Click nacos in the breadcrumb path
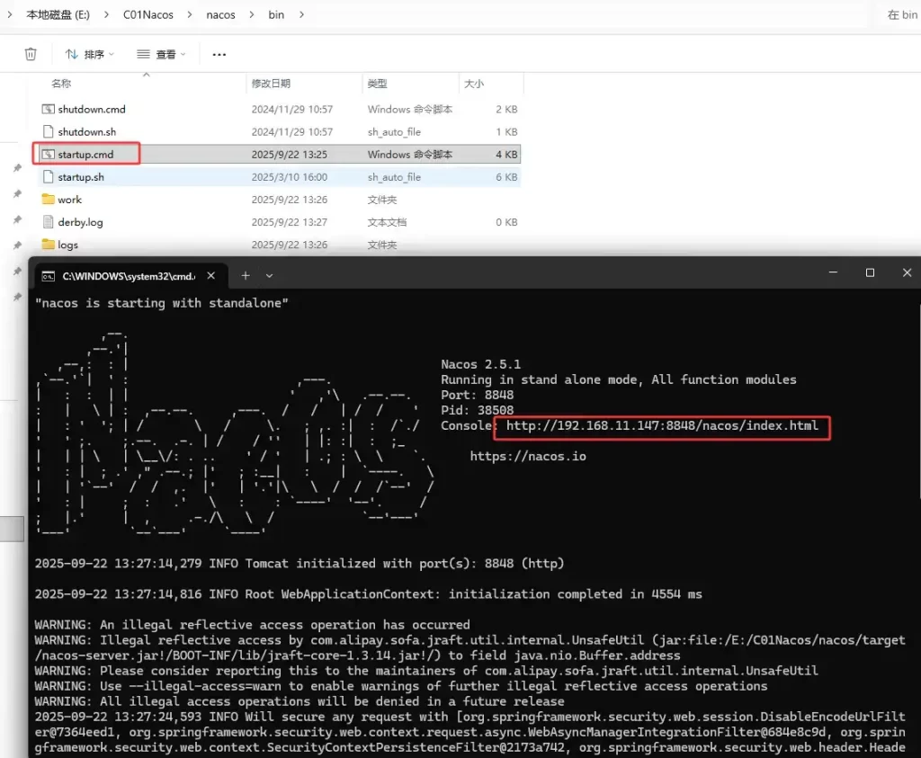Screen dimensions: 921x758 coord(221,15)
